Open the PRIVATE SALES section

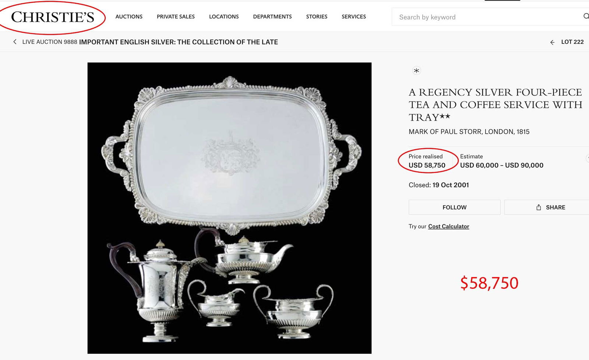point(176,17)
